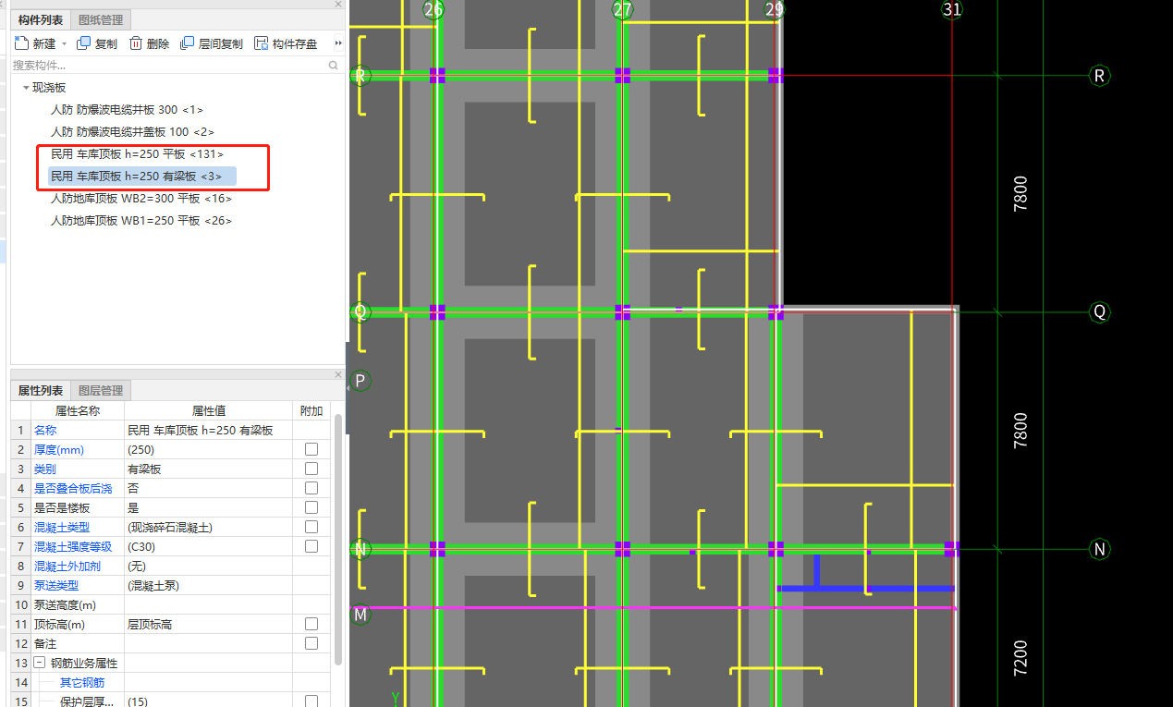Click left axis bubble P

pyautogui.click(x=360, y=381)
